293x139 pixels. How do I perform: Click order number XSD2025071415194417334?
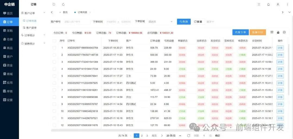tap(82, 69)
